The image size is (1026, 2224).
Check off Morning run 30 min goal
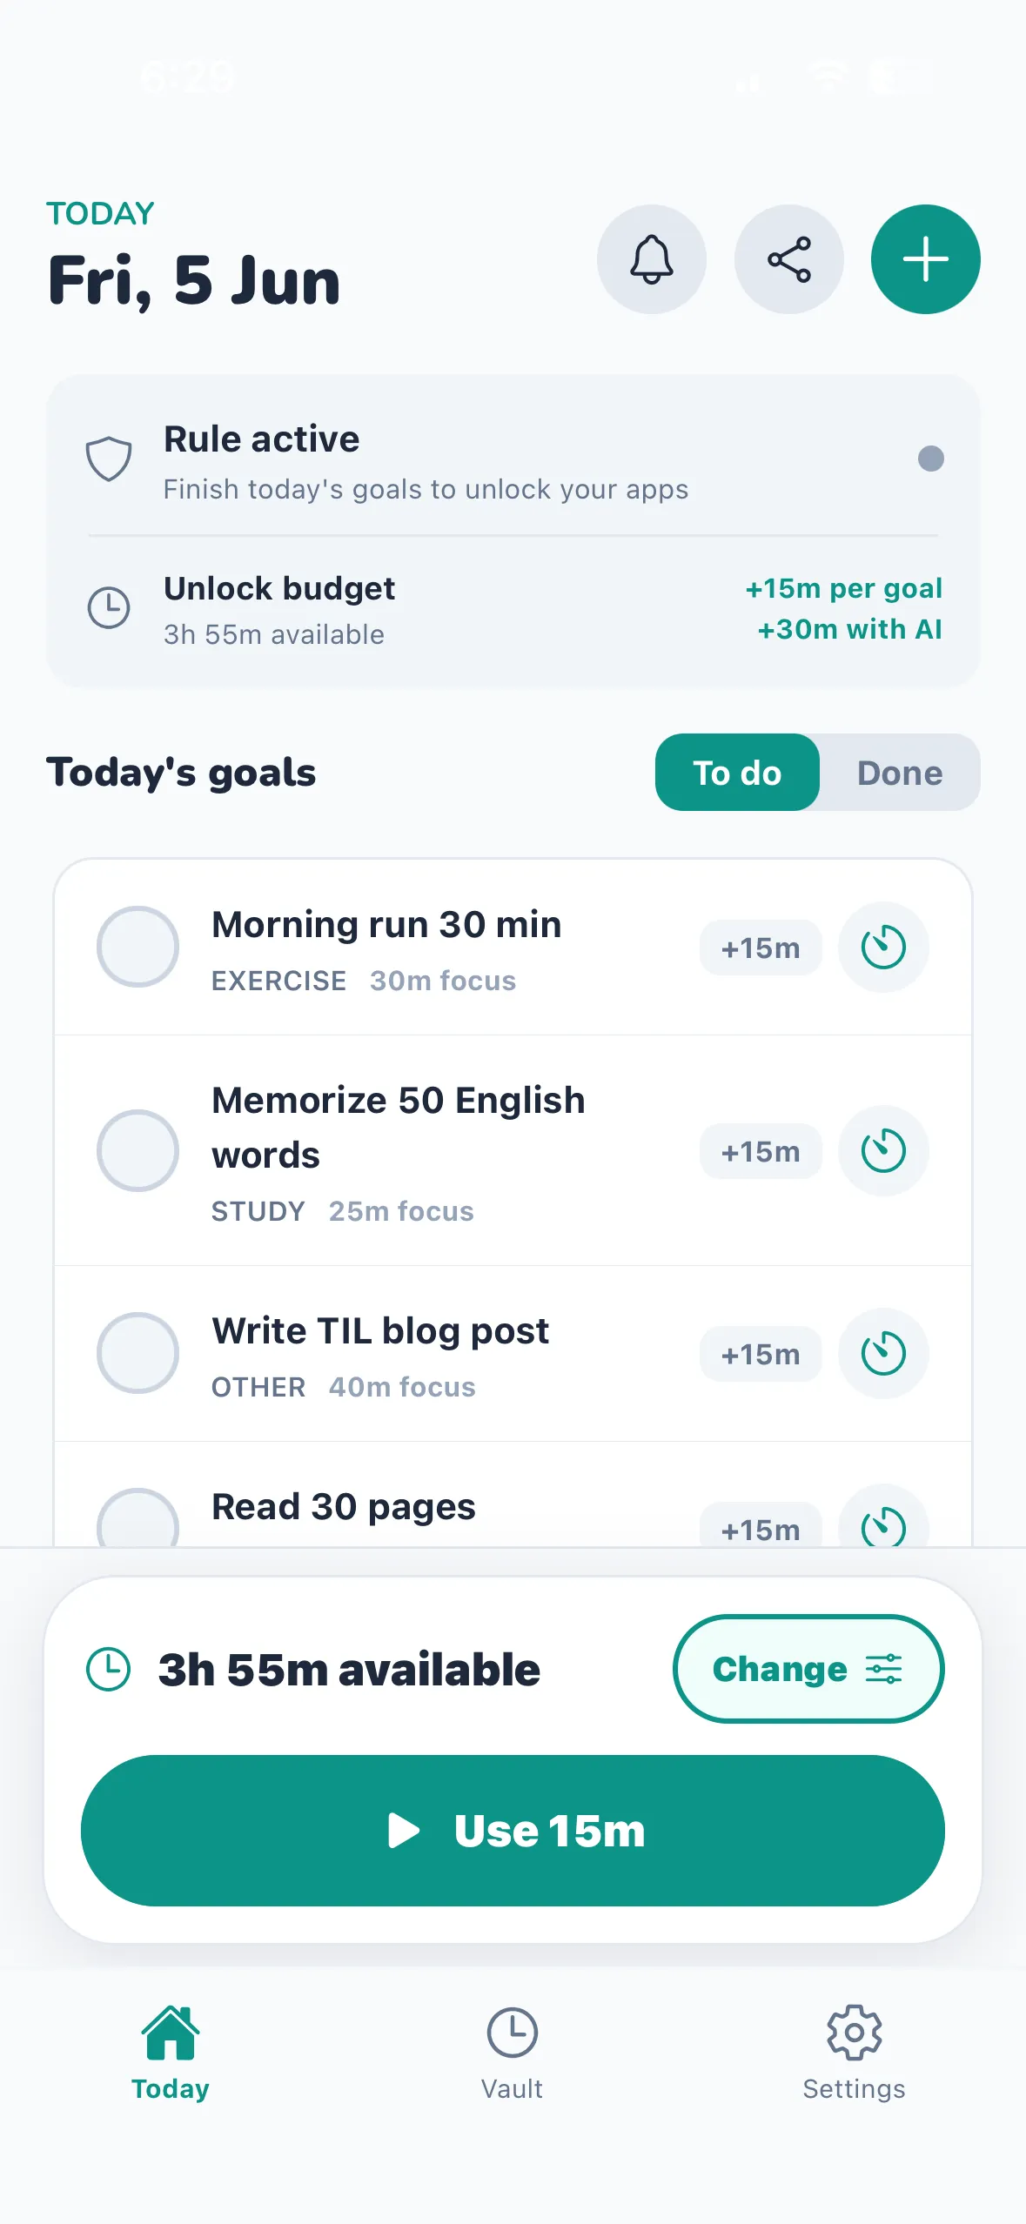[137, 947]
